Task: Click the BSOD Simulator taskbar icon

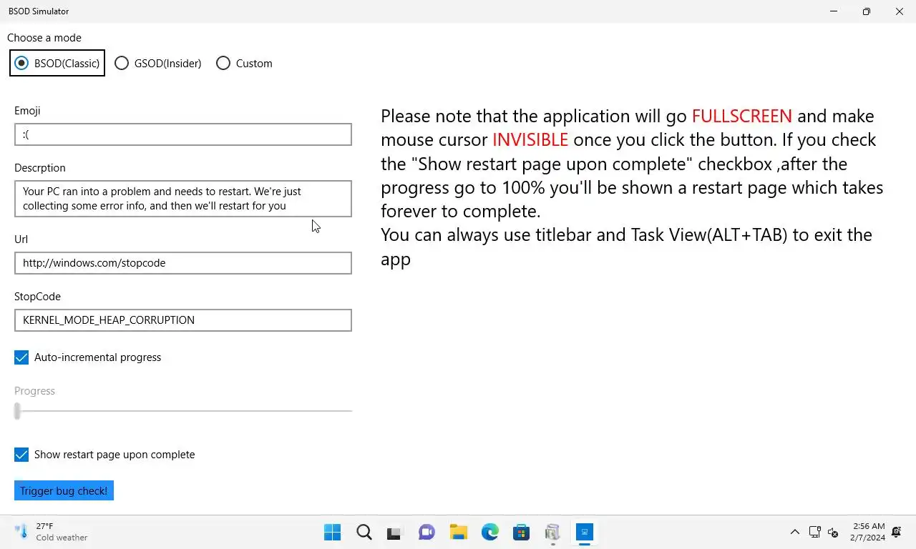Action: tap(585, 533)
